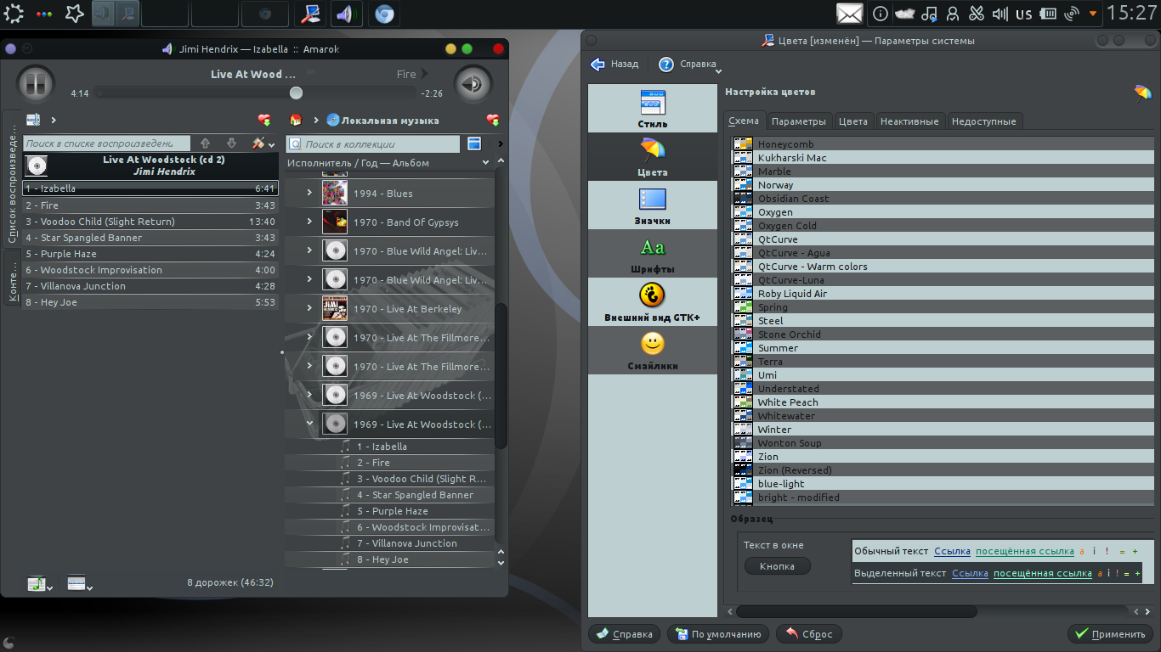This screenshot has width=1161, height=652.
Task: Click the umbrella icon beside Настройка цветов
Action: pos(1142,93)
